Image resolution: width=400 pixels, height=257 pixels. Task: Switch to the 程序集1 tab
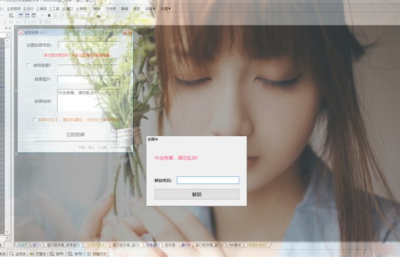(x=171, y=245)
